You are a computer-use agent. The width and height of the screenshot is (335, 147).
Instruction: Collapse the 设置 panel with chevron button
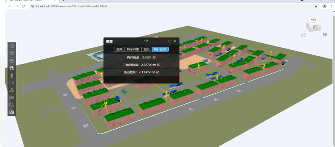pyautogui.click(x=170, y=41)
